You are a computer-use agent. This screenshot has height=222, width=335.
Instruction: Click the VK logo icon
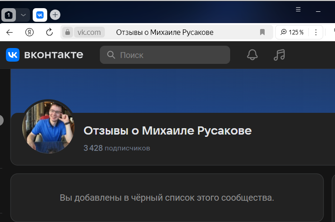(x=13, y=55)
